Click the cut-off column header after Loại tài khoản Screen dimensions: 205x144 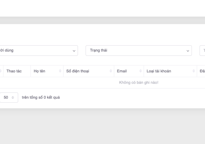point(202,71)
